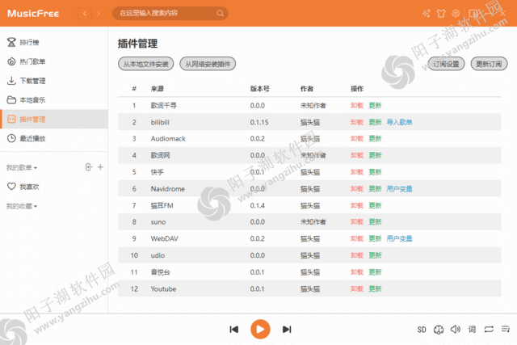517x345 pixels.
Task: Click the 来源 column header
Action: [x=158, y=89]
